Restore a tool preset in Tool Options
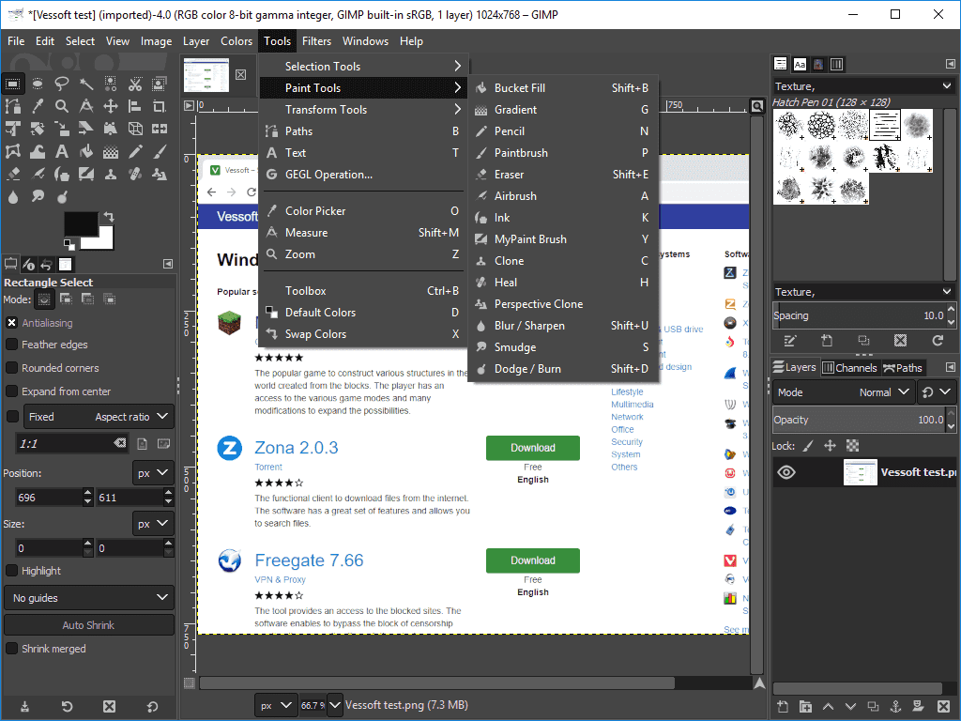The height and width of the screenshot is (721, 961). pos(67,706)
